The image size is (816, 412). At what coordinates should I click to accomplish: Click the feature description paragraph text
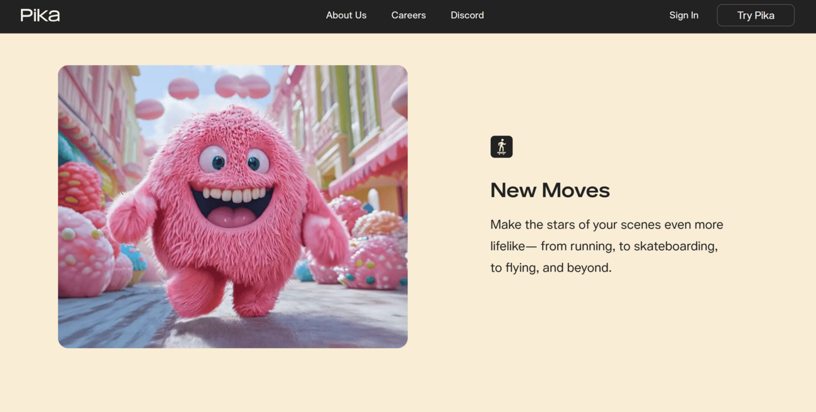606,245
